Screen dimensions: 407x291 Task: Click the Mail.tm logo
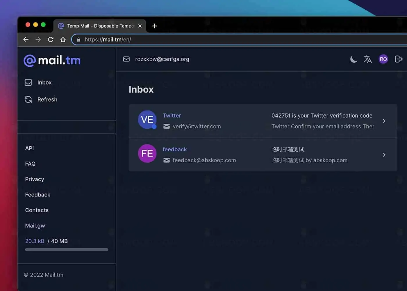(52, 60)
